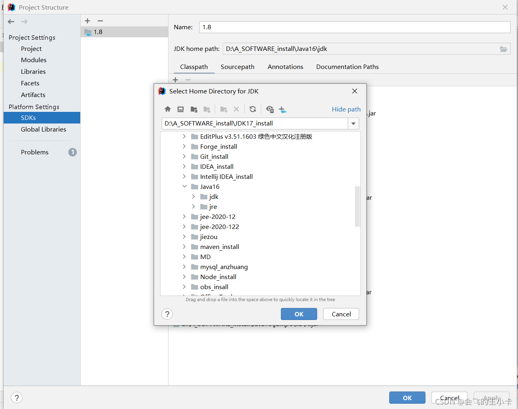The image size is (518, 409).
Task: Expand the EditPlus v3.51.1603 folder
Action: 184,136
